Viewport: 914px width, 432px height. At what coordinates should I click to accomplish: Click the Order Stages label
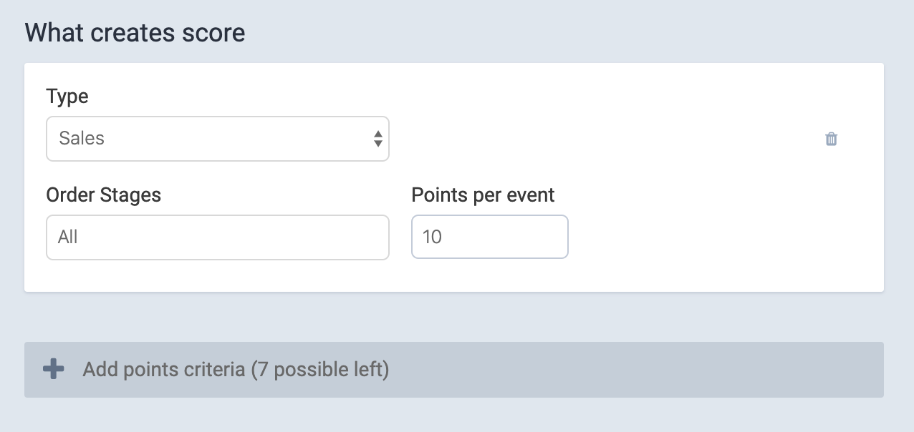(x=104, y=195)
